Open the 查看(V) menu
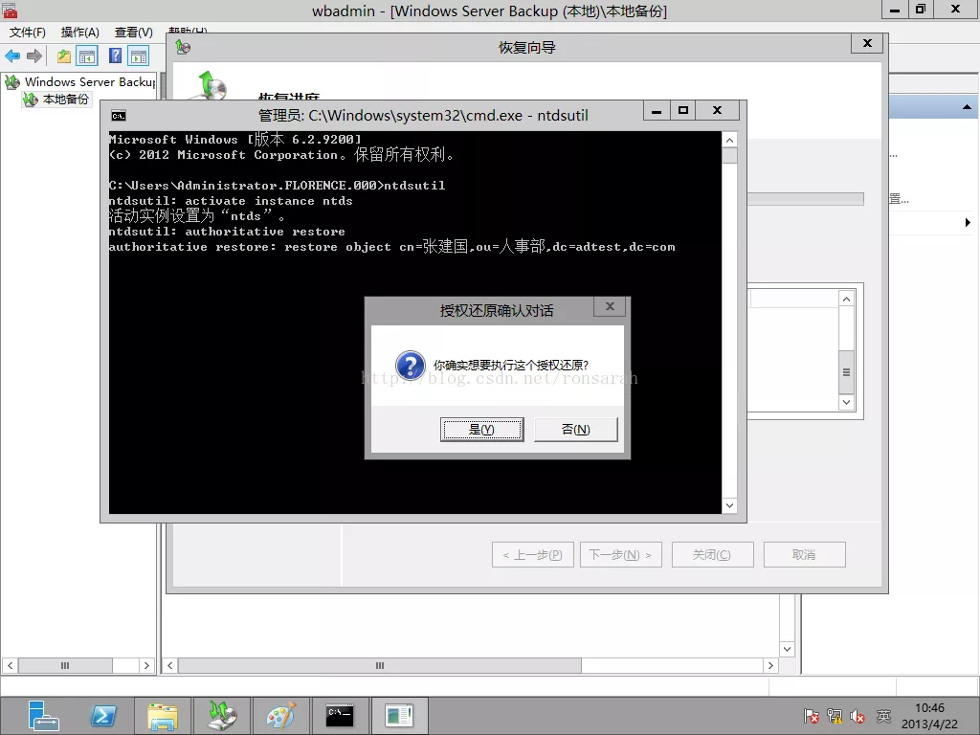The image size is (980, 735). (133, 33)
